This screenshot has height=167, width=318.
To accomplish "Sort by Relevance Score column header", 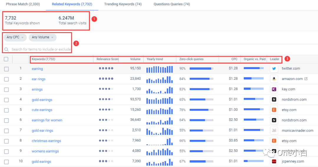I will pyautogui.click(x=107, y=59).
